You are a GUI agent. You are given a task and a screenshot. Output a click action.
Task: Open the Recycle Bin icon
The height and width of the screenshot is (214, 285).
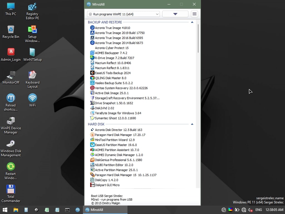(x=11, y=32)
